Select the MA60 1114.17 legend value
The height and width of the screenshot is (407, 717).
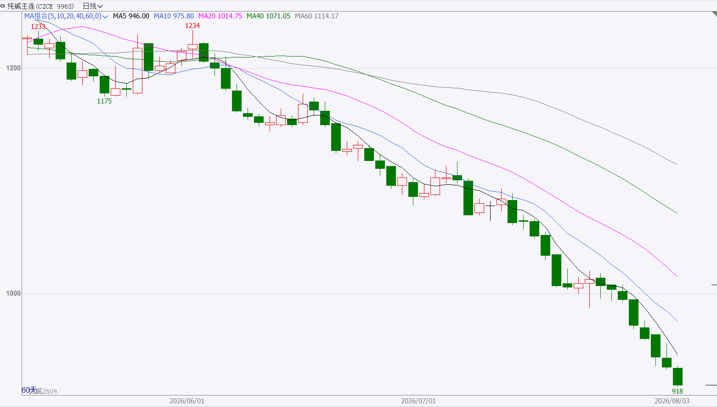point(316,16)
